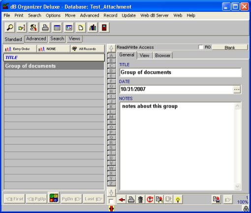This screenshot has height=213, width=251.
Task: Switch to the Browser tab
Action: 163,56
